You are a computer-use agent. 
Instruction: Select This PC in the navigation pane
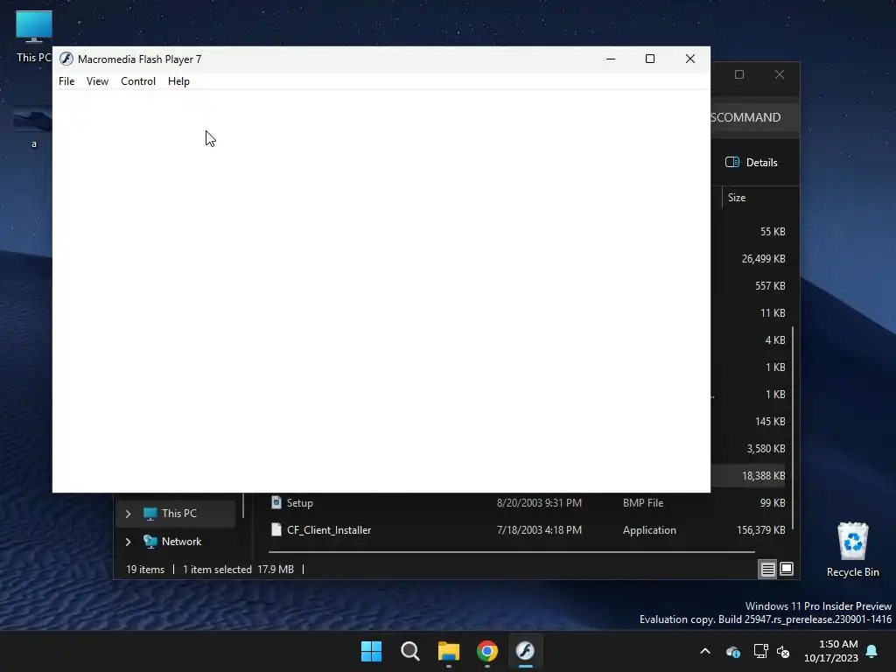(x=176, y=513)
